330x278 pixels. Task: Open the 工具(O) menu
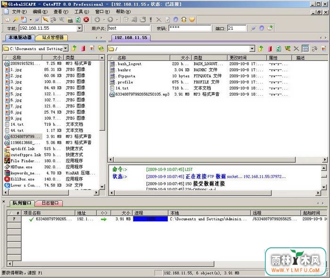[82, 12]
